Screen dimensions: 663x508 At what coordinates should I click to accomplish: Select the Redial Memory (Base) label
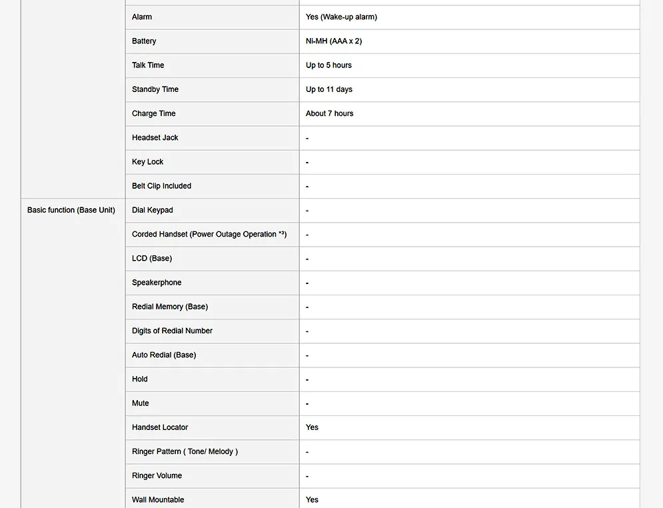pyautogui.click(x=170, y=306)
